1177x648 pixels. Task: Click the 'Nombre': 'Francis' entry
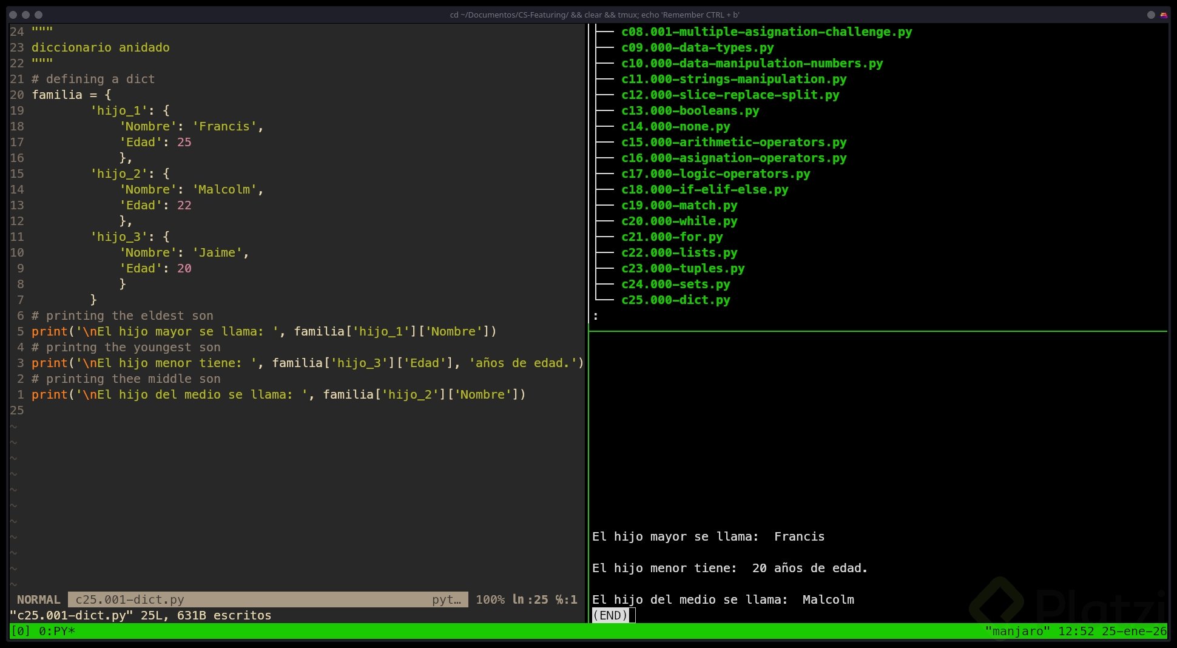click(192, 126)
